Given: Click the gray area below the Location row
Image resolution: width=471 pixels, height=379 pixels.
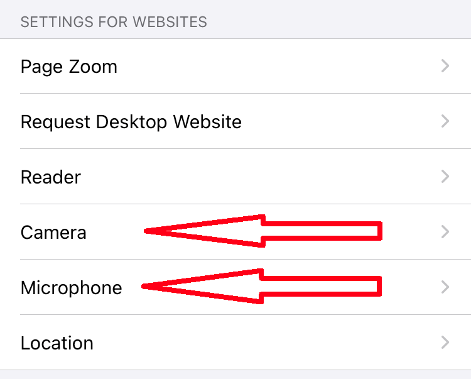Looking at the screenshot, I should [x=235, y=375].
